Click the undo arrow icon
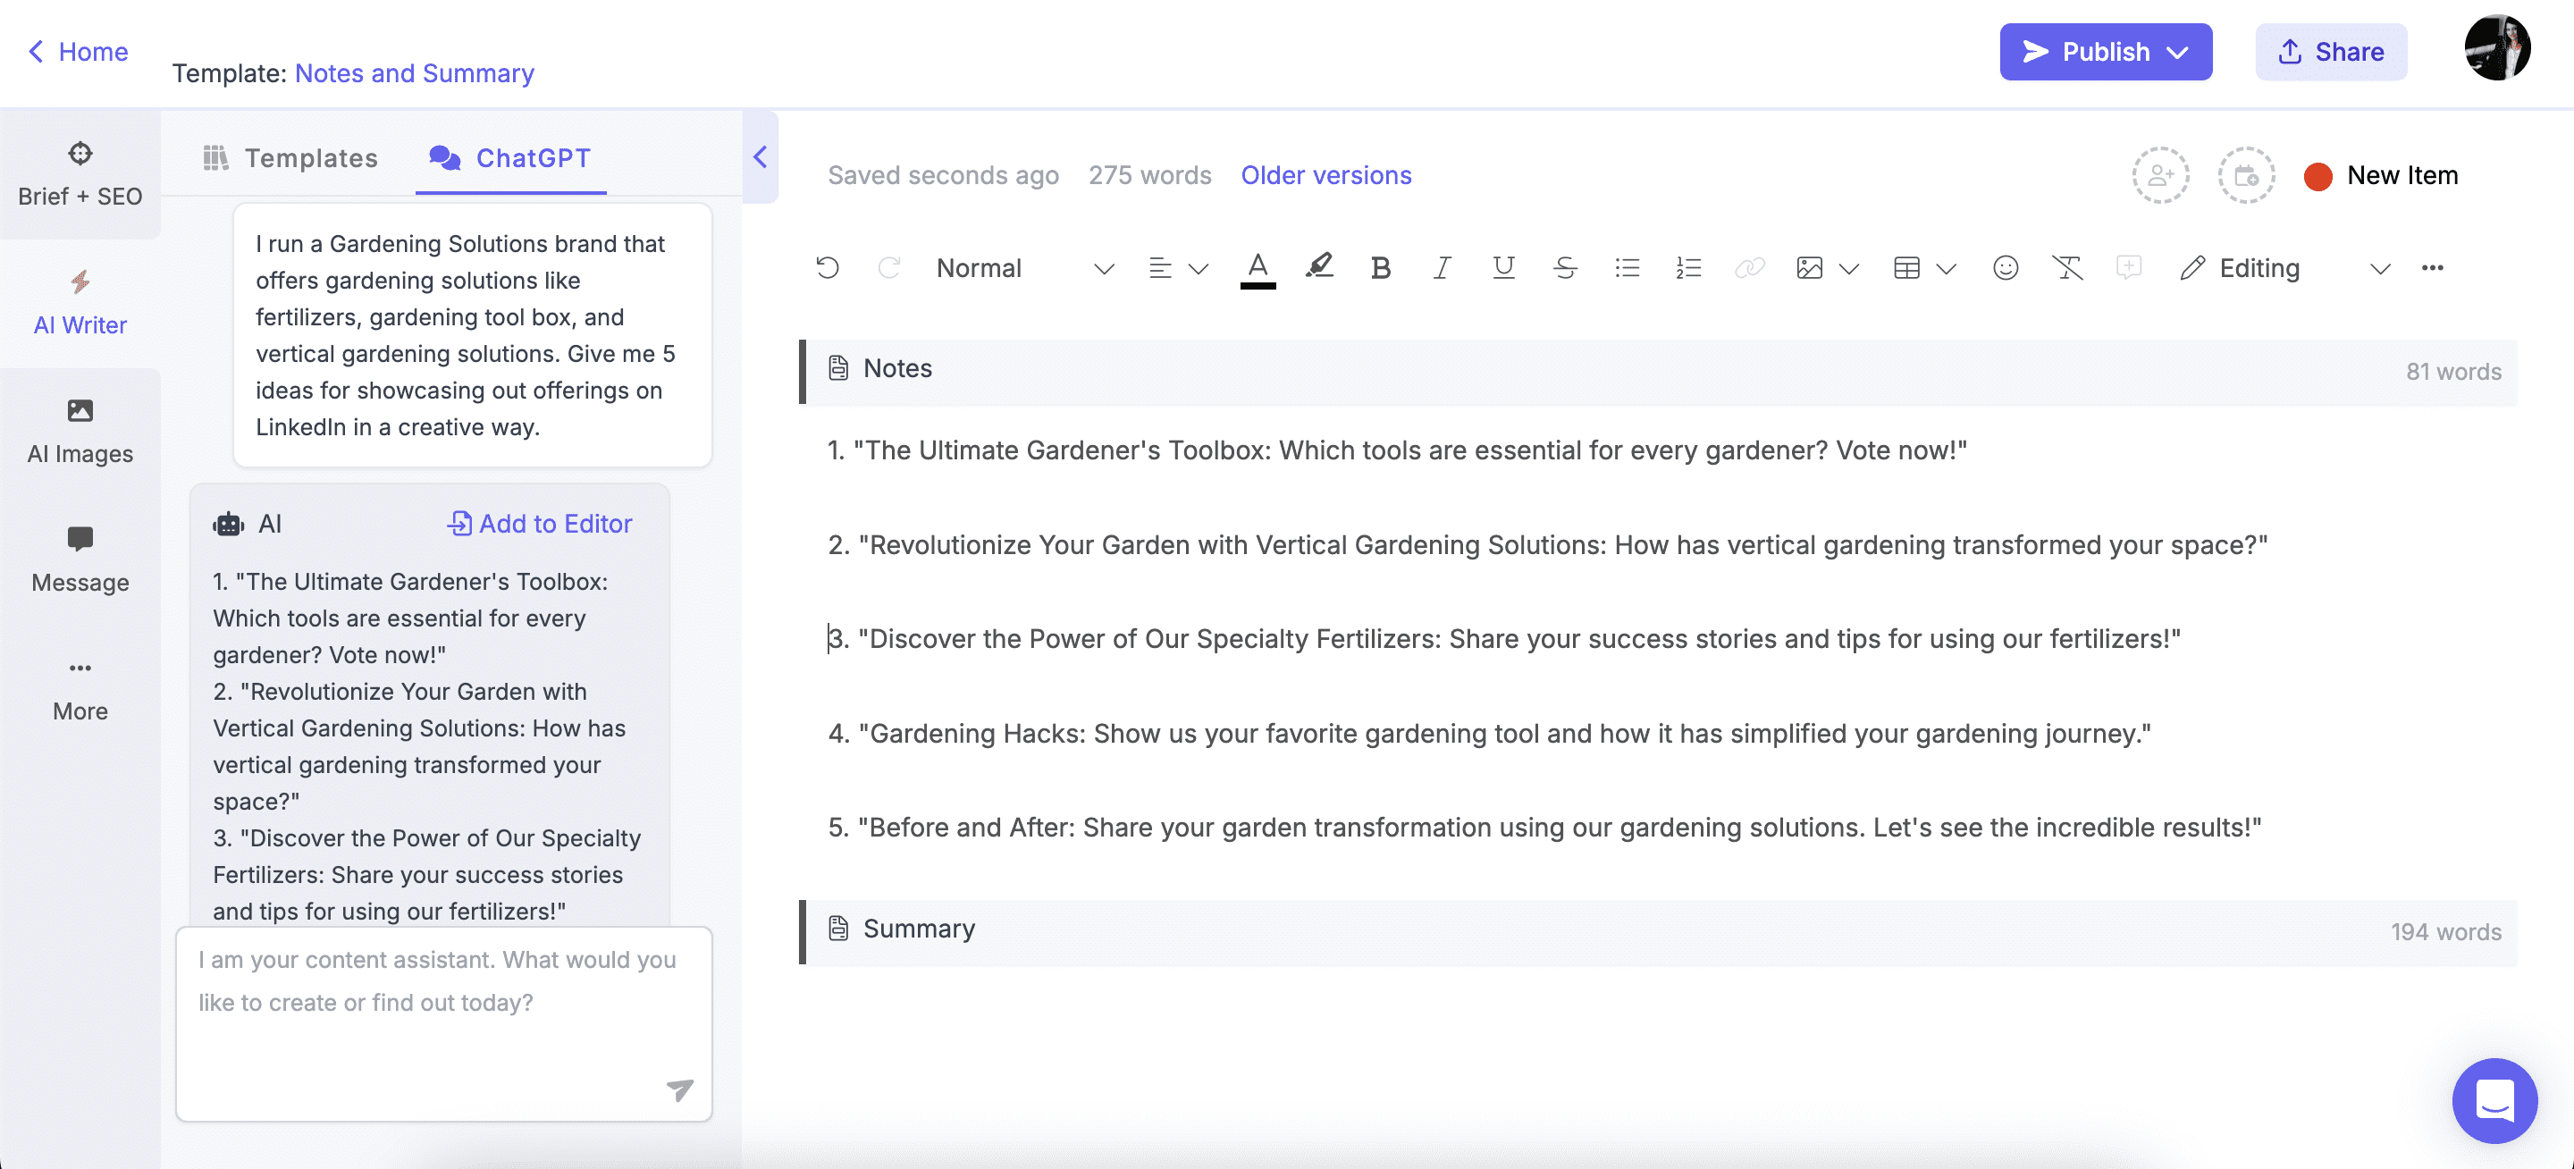2574x1169 pixels. pos(828,268)
